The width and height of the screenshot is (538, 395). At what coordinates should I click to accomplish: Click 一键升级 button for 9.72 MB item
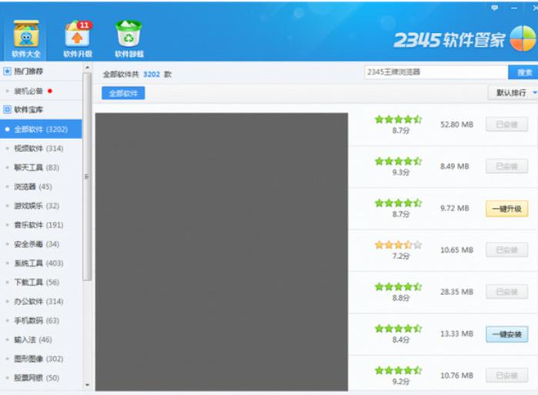click(x=506, y=208)
